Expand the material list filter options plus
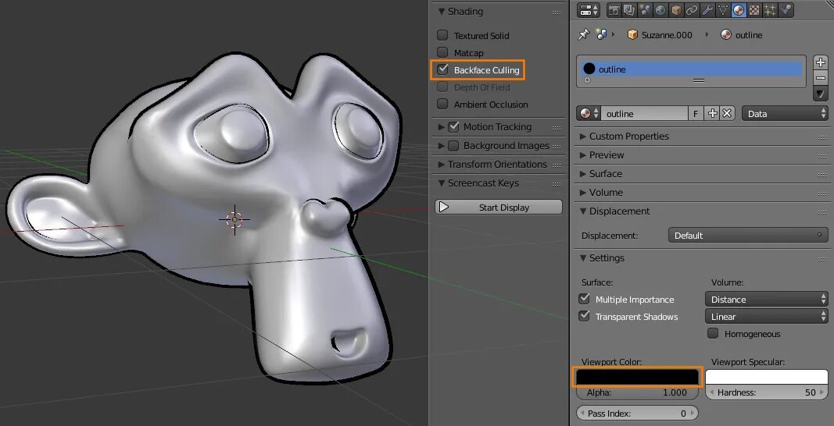 coord(587,80)
